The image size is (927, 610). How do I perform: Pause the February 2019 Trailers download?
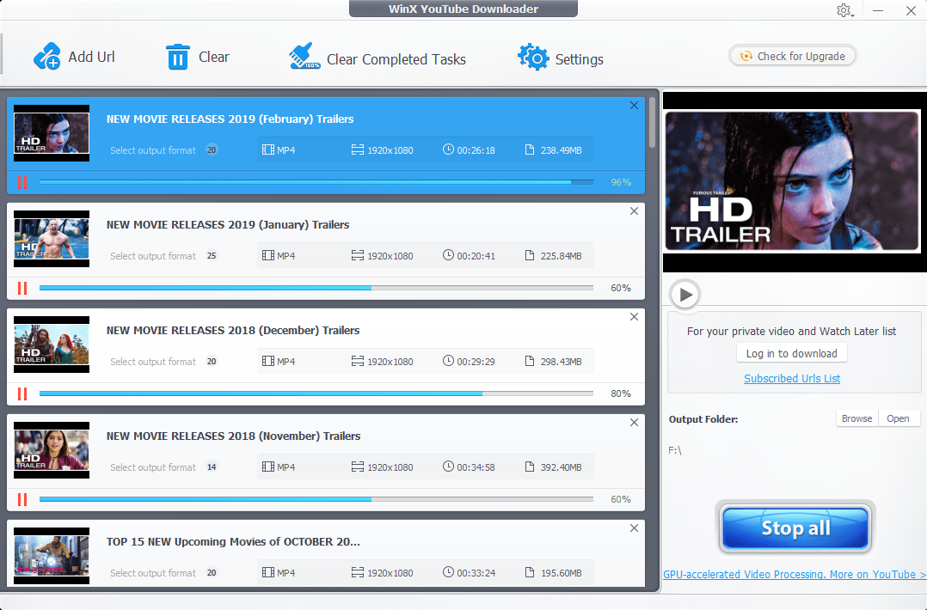[22, 182]
